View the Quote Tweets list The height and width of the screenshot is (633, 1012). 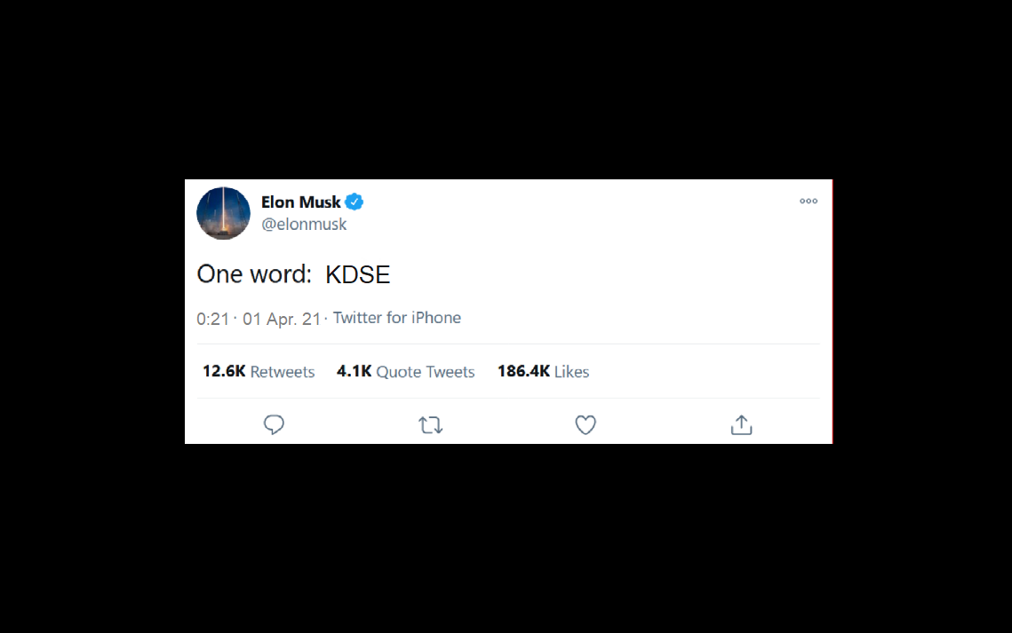[x=426, y=372]
